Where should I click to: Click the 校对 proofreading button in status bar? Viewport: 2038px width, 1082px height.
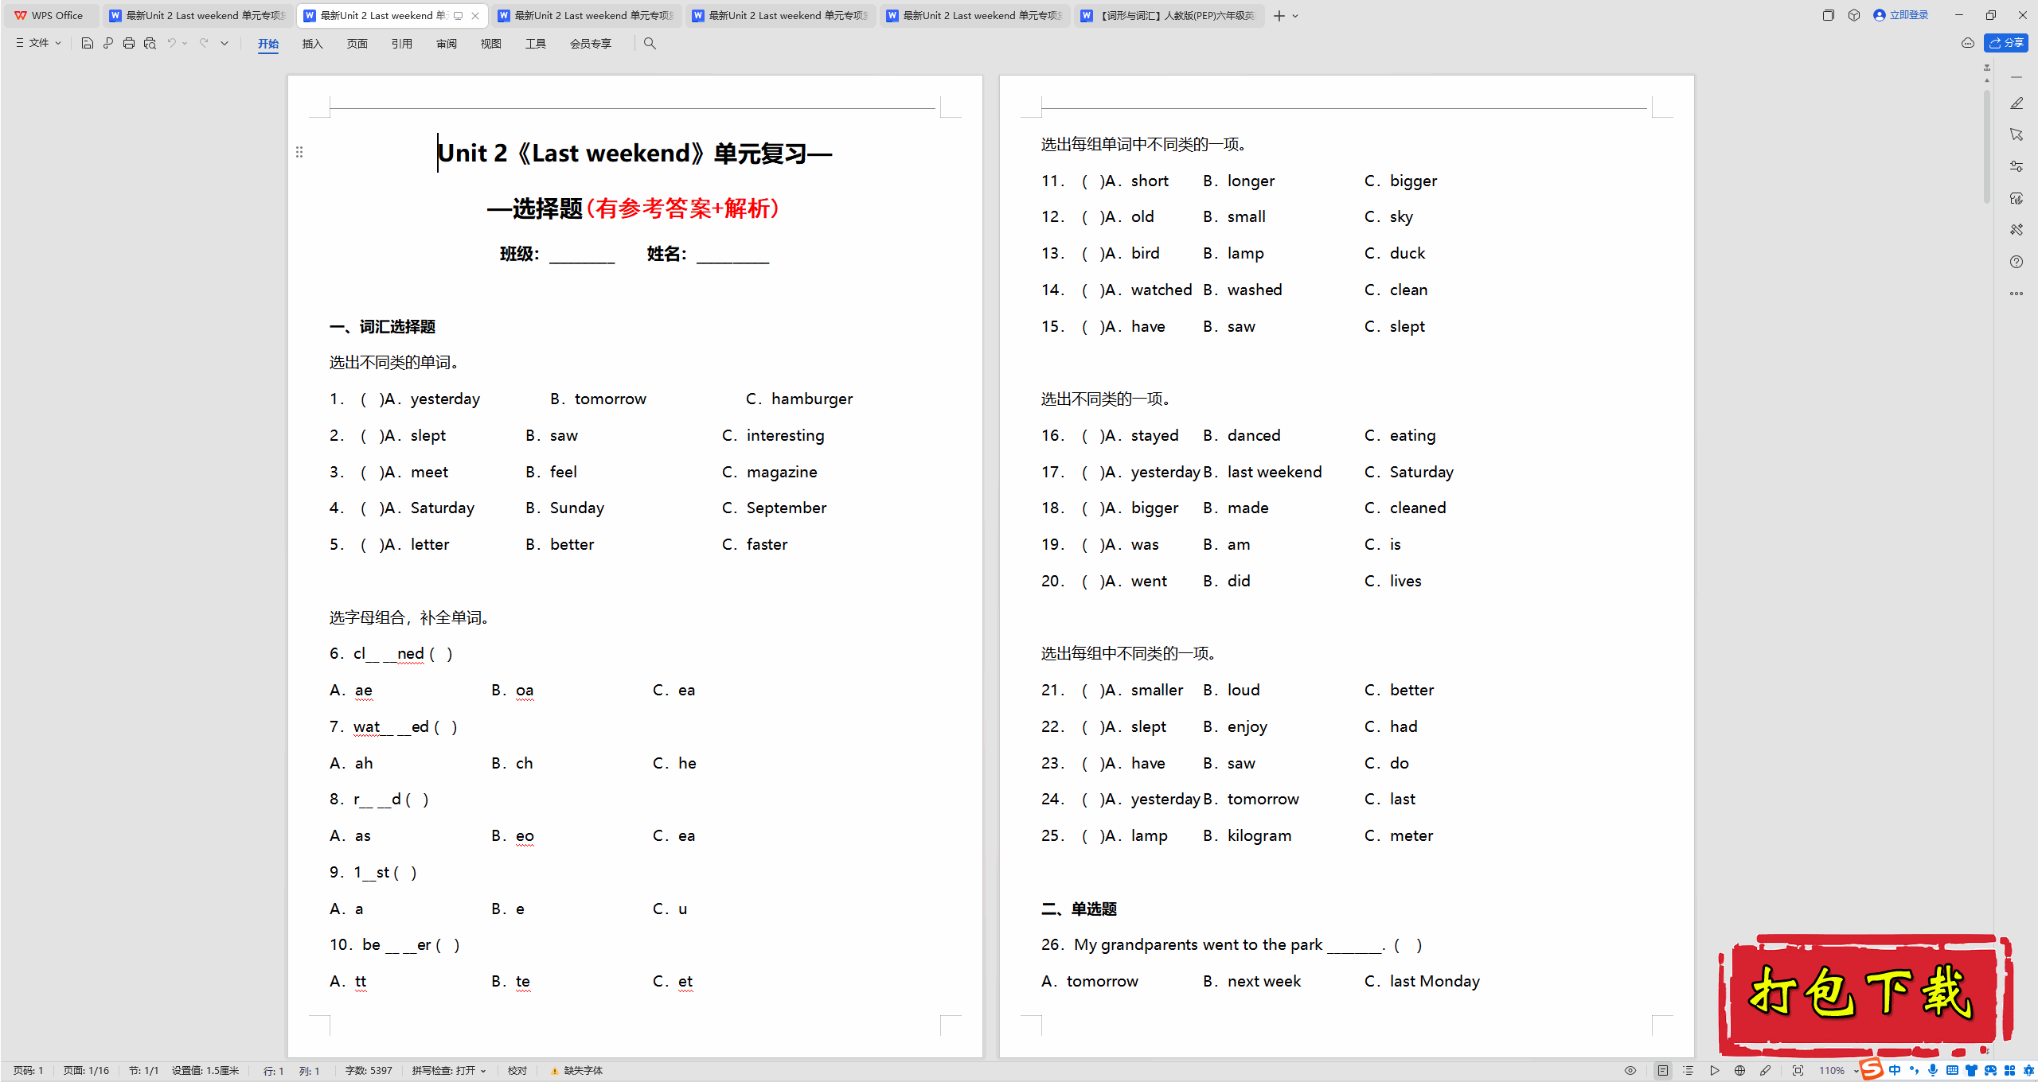coord(517,1071)
